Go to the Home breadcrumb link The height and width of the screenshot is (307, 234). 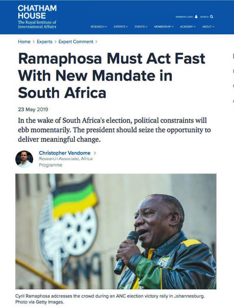[24, 42]
